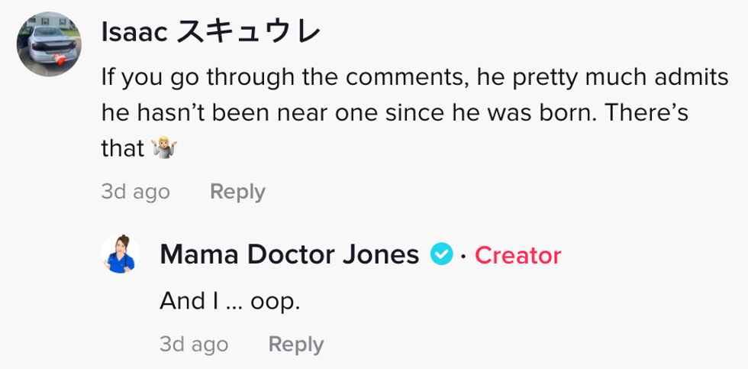Click "3d ago" under the creator's reply
Viewport: 748px width, 369px height.
(x=194, y=344)
